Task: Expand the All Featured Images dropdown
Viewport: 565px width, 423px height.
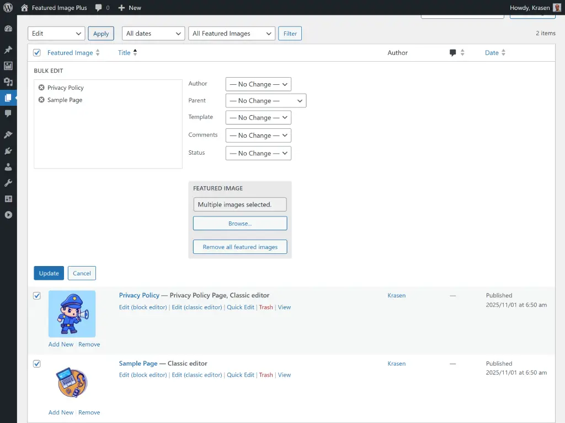Action: (231, 33)
